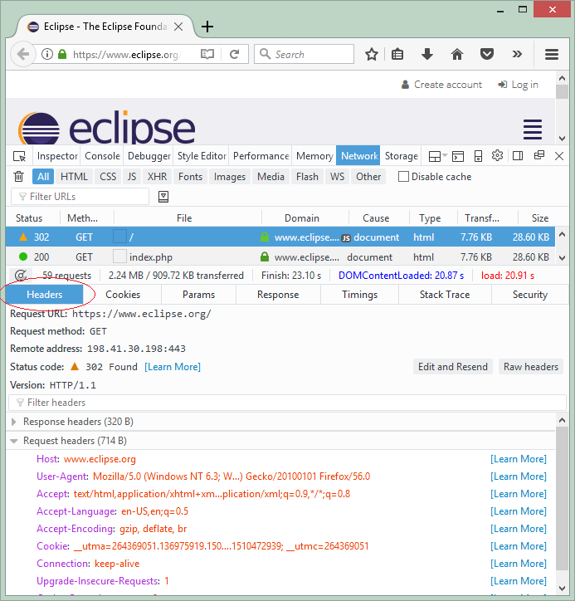This screenshot has height=601, width=575.
Task: Filter requests by XHR
Action: pos(157,177)
